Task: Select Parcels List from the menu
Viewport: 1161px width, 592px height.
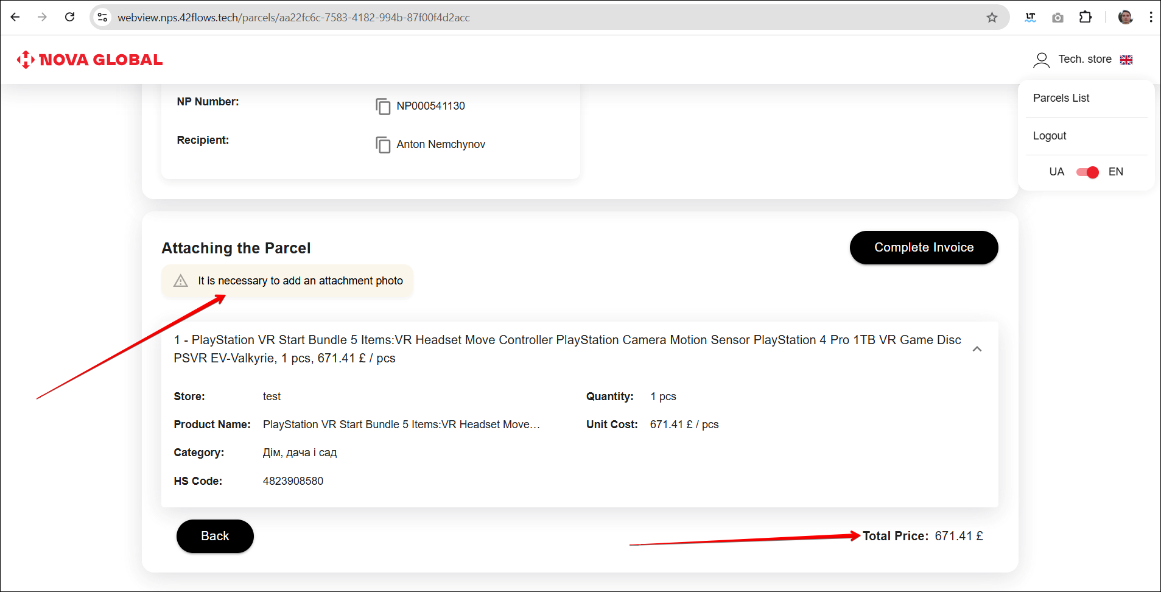Action: 1061,98
